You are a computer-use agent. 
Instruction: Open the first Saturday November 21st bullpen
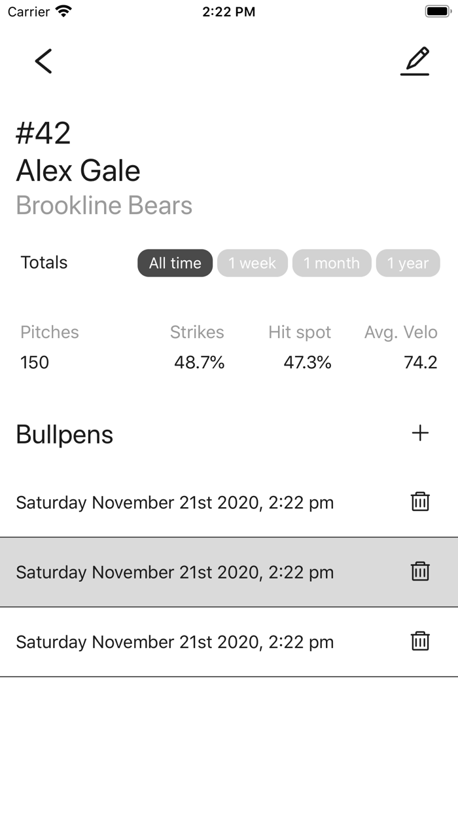click(229, 502)
